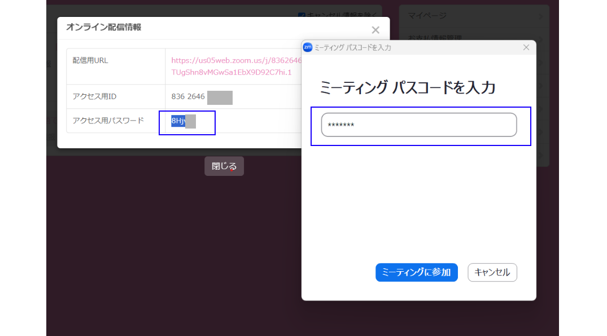Image resolution: width=607 pixels, height=336 pixels.
Task: Toggle the キャンセル情報を除く checkbox
Action: coord(302,16)
